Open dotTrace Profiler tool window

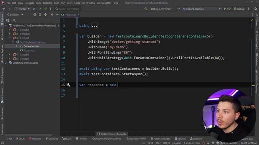coord(136,139)
